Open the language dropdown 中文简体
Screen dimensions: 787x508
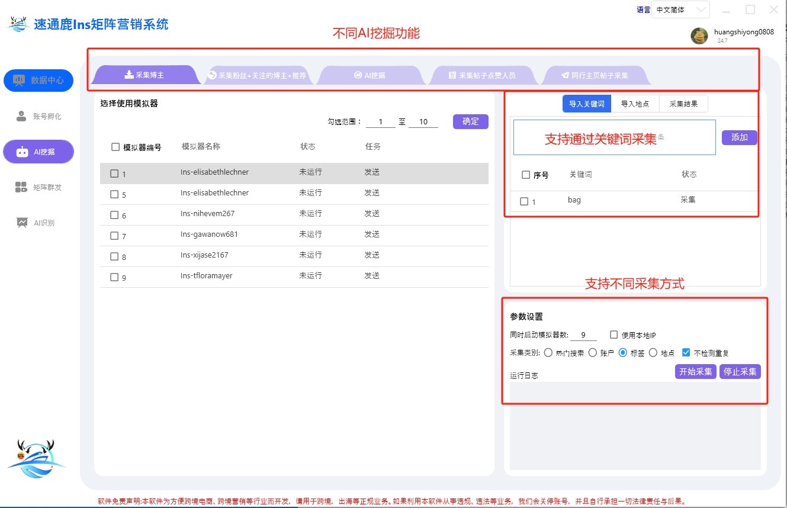tap(680, 9)
